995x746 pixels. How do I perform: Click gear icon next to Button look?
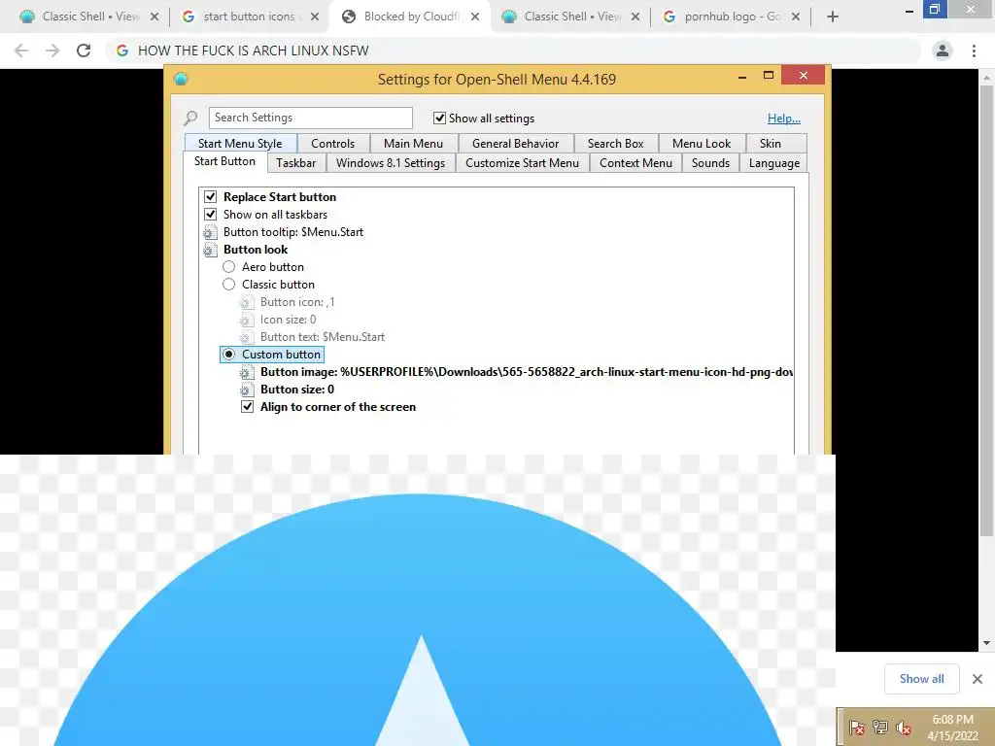[x=210, y=250]
